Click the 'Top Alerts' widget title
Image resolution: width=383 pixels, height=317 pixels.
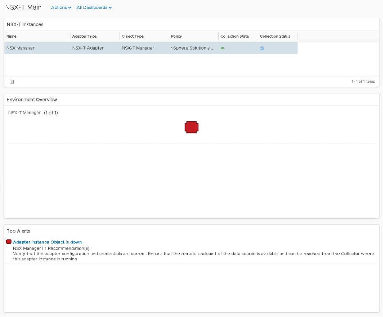(18, 231)
